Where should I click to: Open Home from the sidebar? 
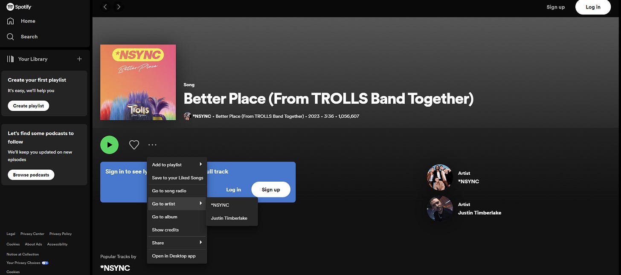coord(21,21)
